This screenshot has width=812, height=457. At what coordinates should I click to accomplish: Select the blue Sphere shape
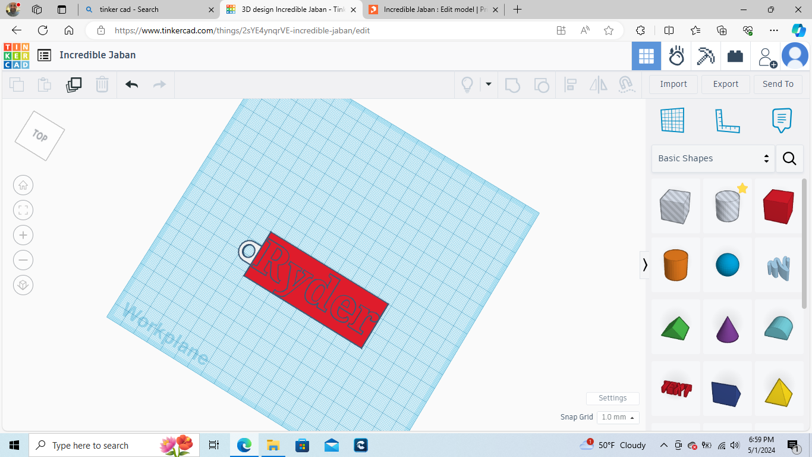[728, 265]
